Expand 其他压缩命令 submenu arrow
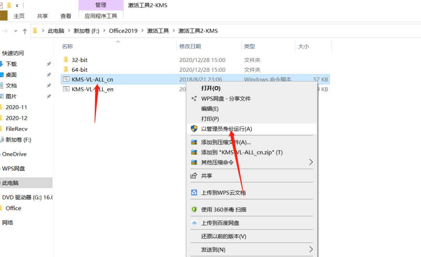Screen dimensions: 421x257 pyautogui.click(x=311, y=162)
